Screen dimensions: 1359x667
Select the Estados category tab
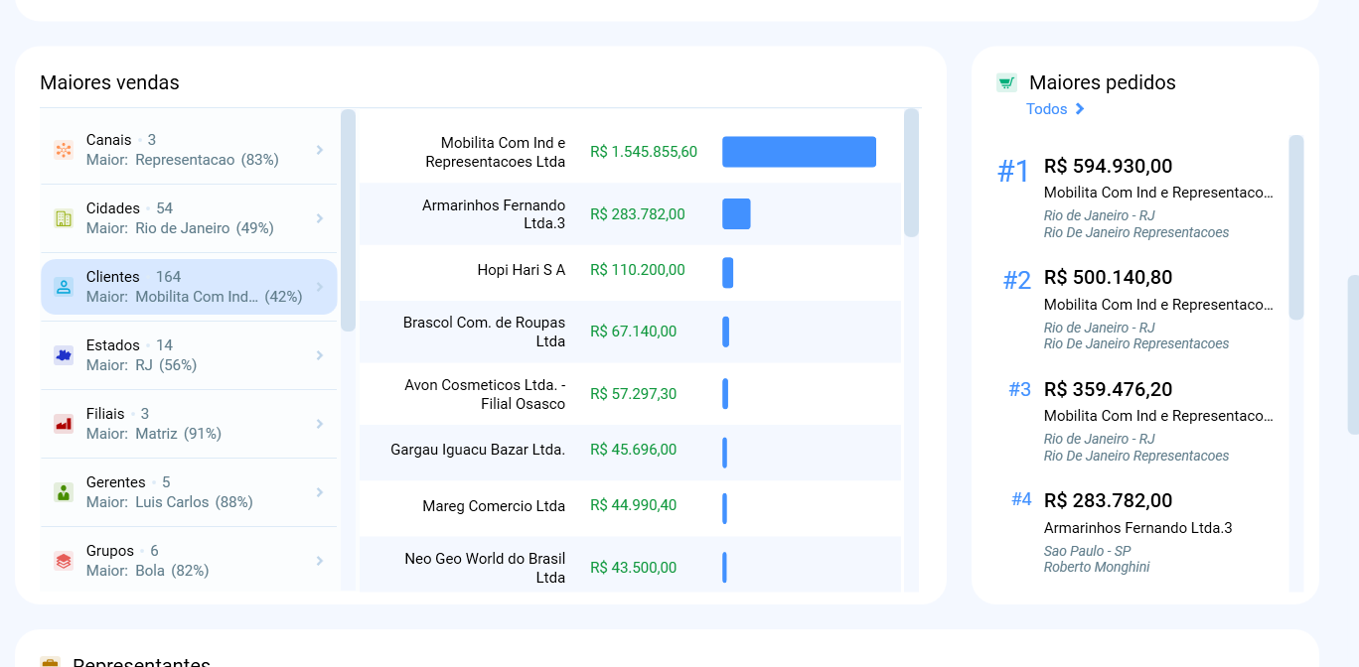pyautogui.click(x=189, y=355)
